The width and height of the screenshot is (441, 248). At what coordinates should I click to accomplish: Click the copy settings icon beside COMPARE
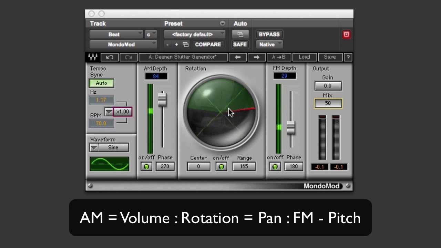(x=185, y=44)
